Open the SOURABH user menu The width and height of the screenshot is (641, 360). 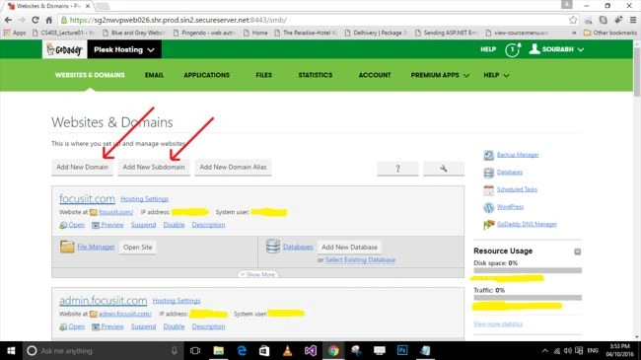tap(556, 49)
